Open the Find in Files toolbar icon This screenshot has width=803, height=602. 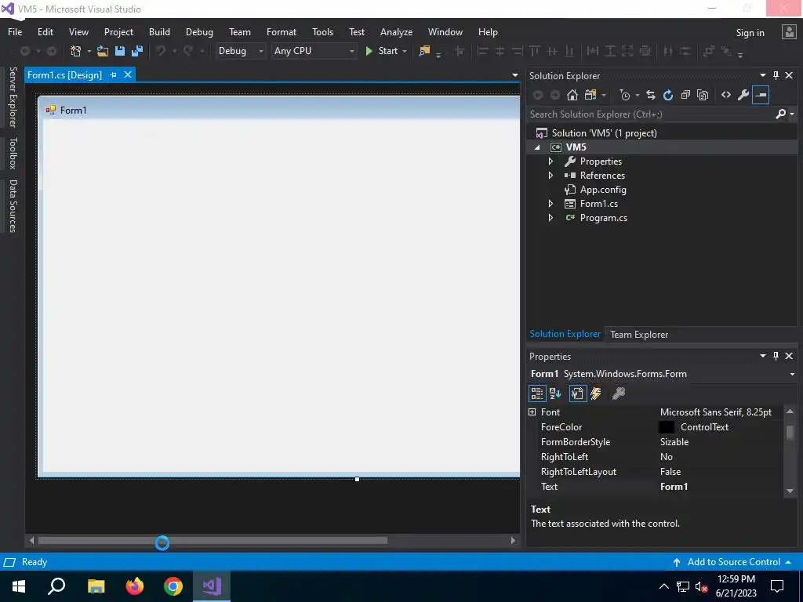point(424,51)
